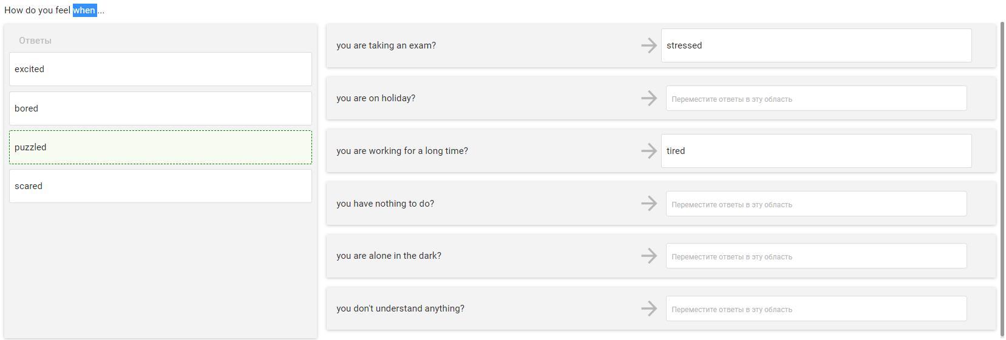The width and height of the screenshot is (1006, 340).
Task: Select the 'bored' answer card
Action: [160, 108]
